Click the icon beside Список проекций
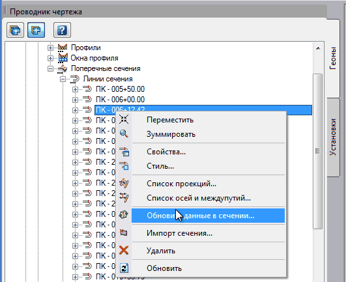 click(x=124, y=183)
